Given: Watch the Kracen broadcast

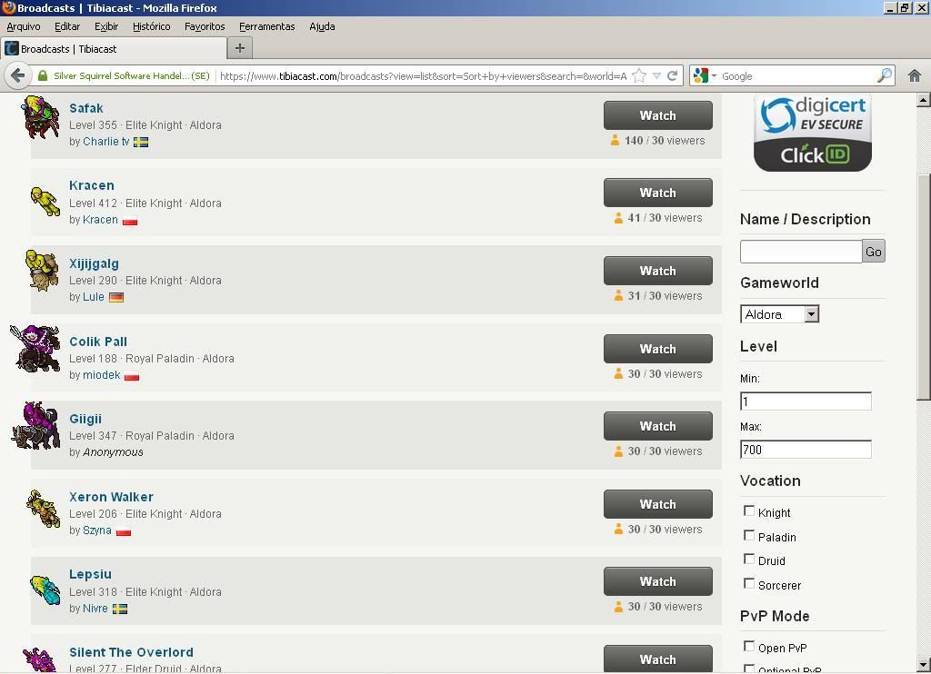Looking at the screenshot, I should (657, 193).
